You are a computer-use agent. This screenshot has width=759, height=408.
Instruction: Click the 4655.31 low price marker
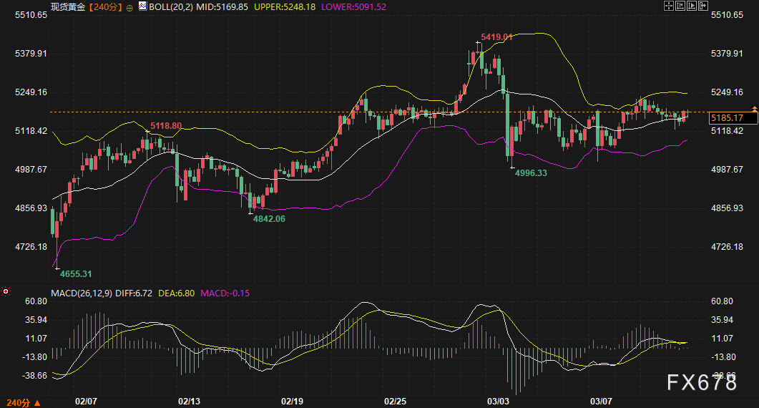coord(76,273)
